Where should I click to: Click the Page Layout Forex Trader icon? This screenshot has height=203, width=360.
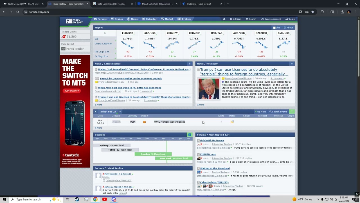click(63, 49)
